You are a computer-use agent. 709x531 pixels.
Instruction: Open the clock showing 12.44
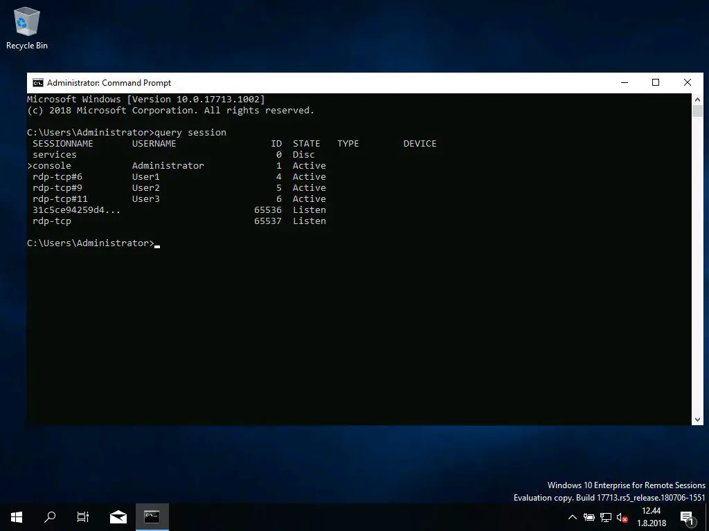pyautogui.click(x=652, y=517)
